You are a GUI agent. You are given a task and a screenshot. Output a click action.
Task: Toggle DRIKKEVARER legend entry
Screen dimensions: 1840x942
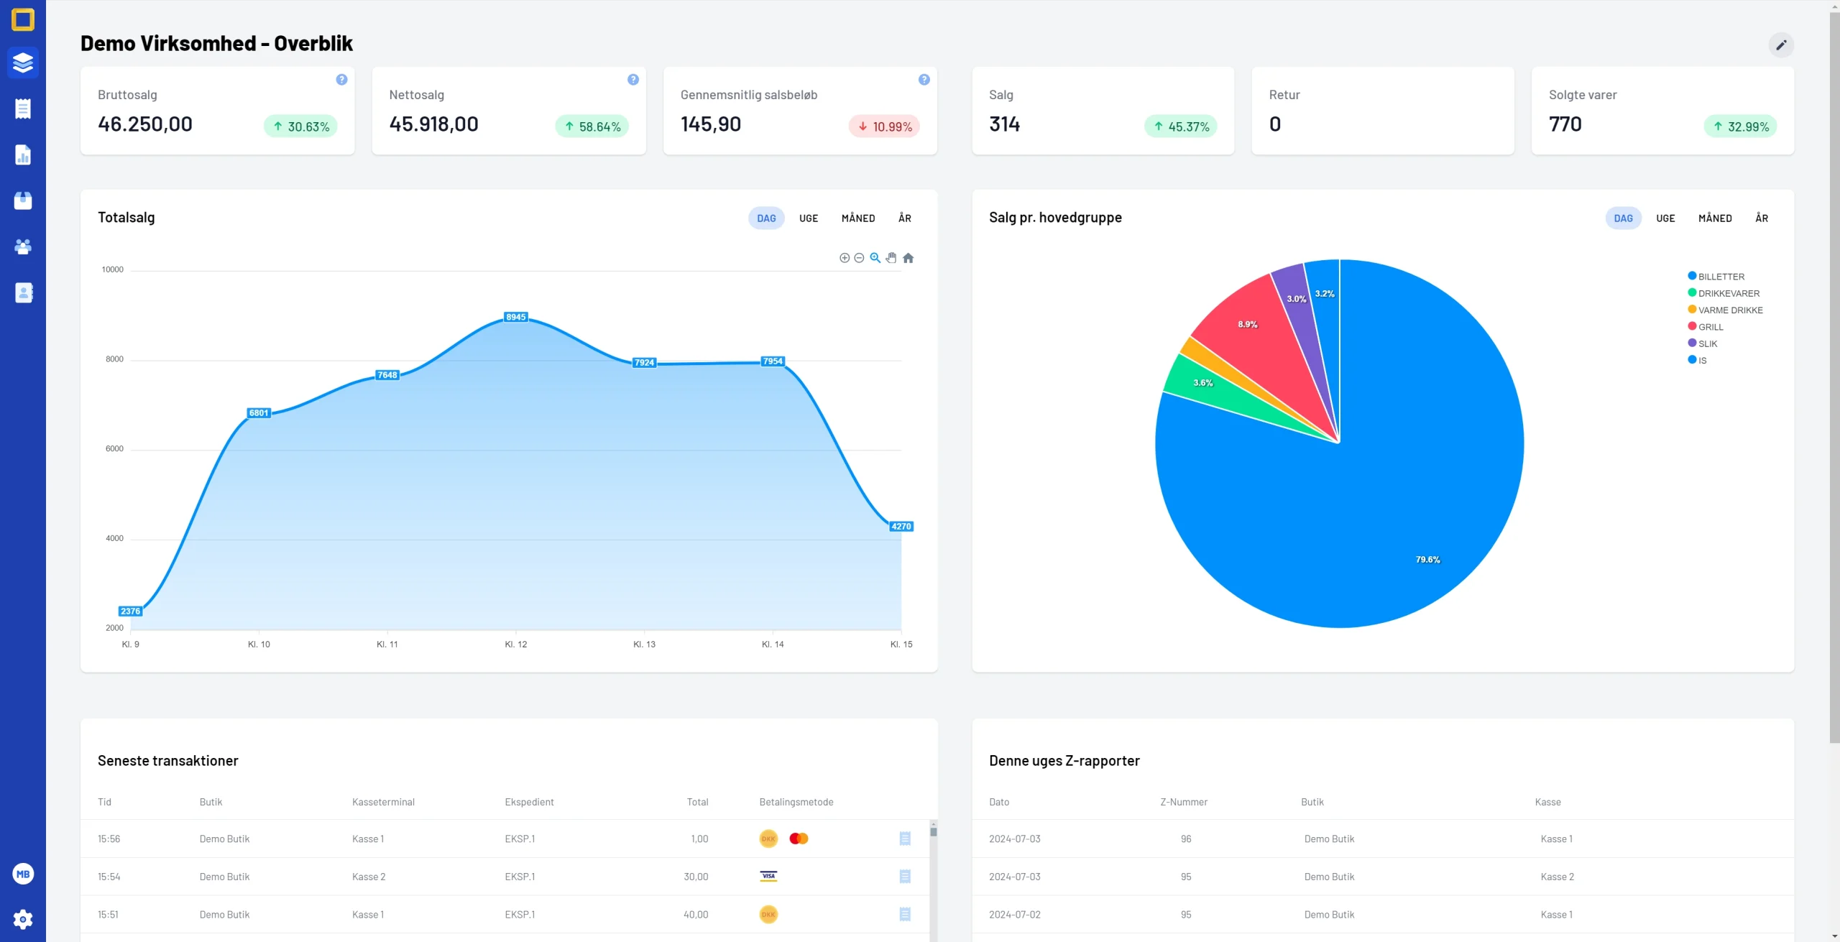coord(1724,293)
